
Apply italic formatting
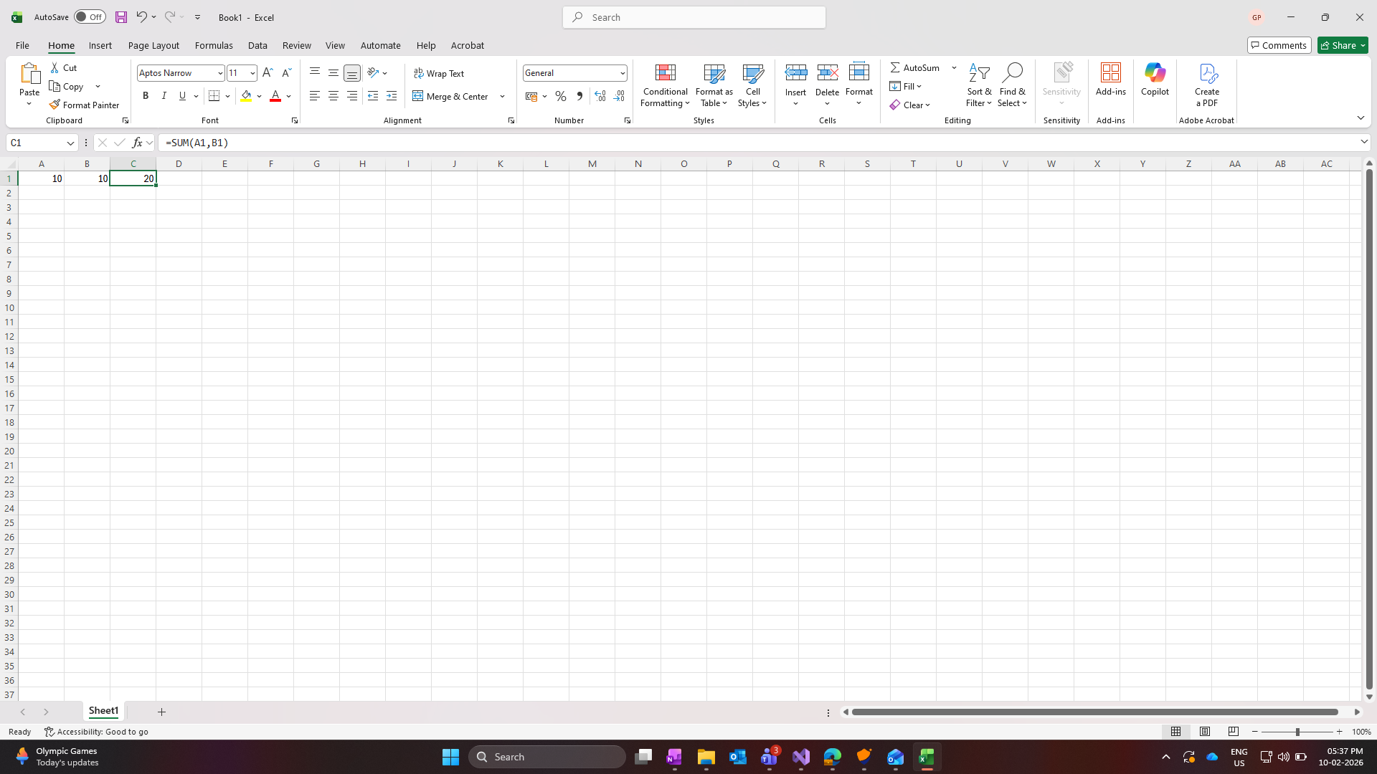click(164, 95)
